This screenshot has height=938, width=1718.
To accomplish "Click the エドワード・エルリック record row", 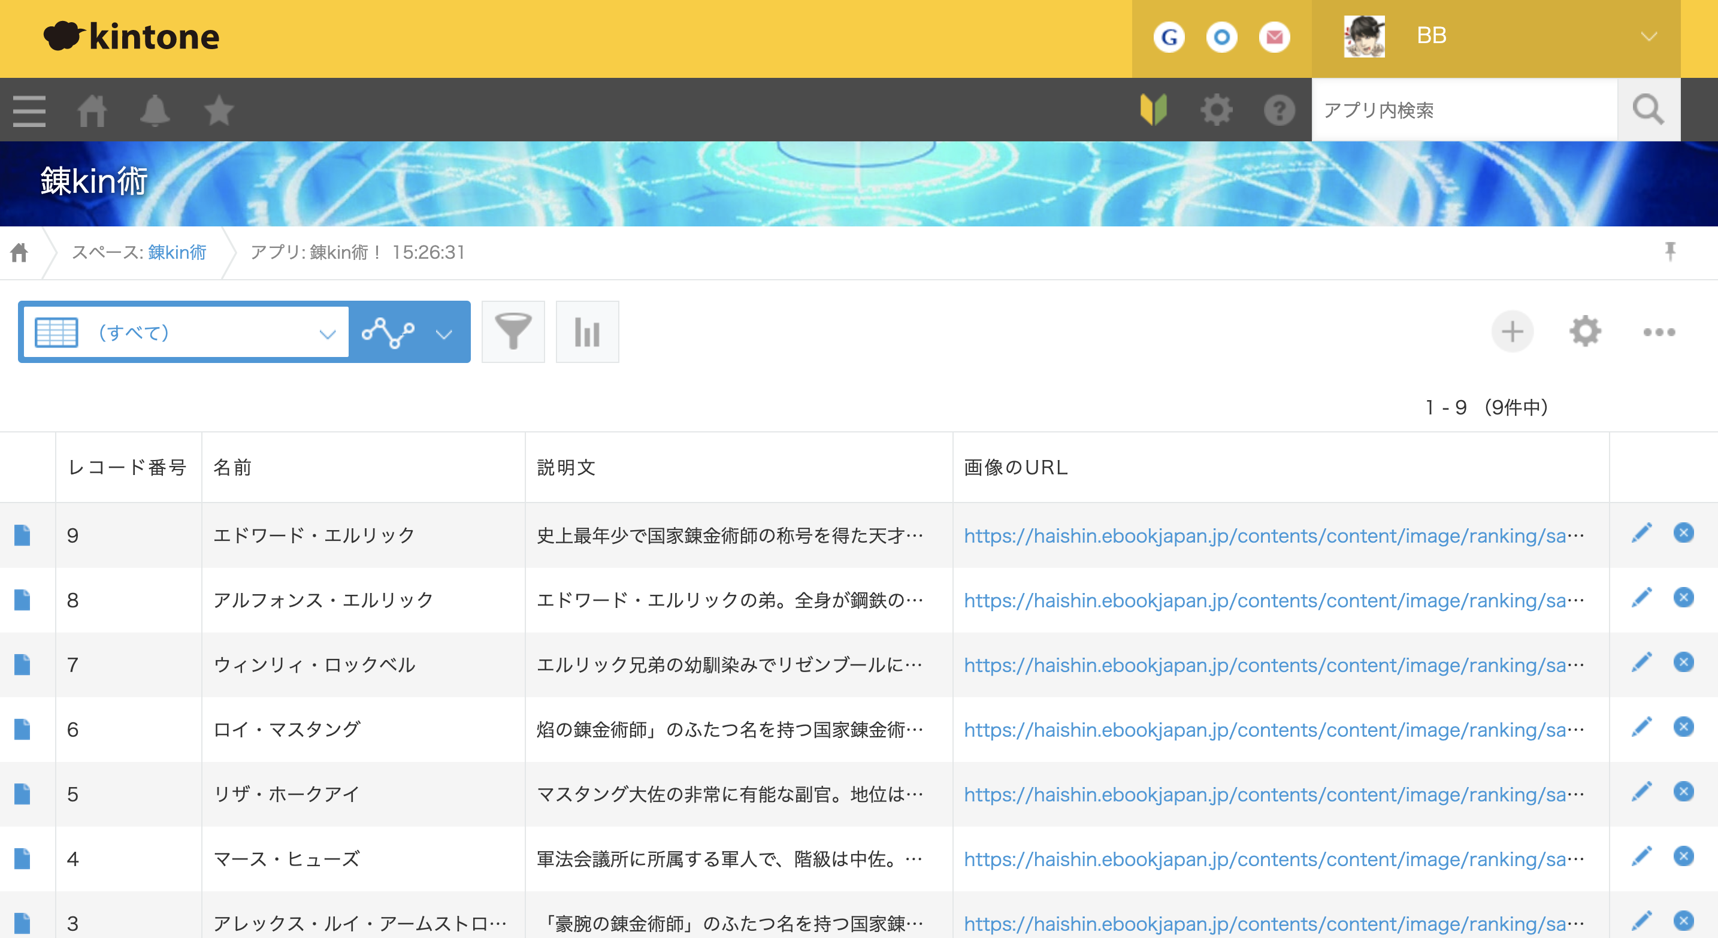I will (313, 532).
